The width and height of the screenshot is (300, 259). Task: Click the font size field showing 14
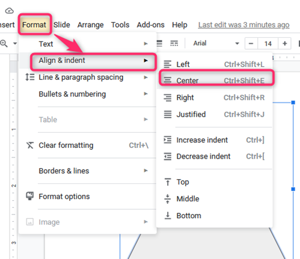(x=268, y=43)
